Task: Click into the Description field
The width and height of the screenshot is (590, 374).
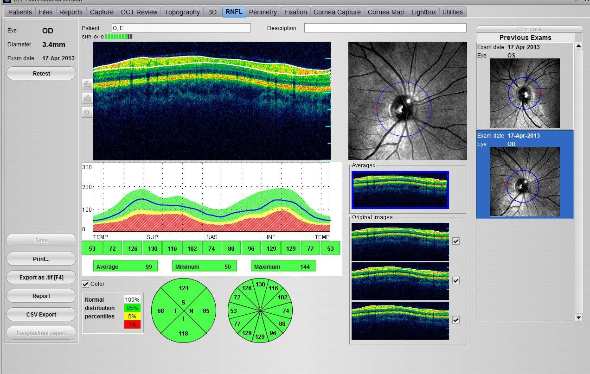Action: point(385,28)
